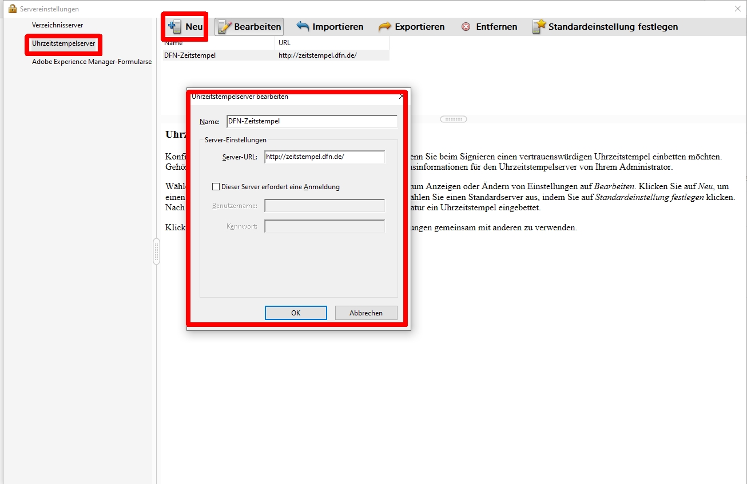Viewport: 747px width, 484px height.
Task: Cancel the dialog via Abbrechen
Action: (365, 313)
